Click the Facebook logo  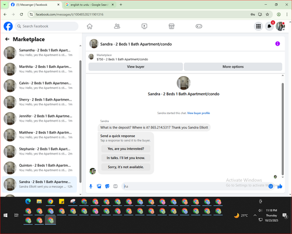pos(8,26)
